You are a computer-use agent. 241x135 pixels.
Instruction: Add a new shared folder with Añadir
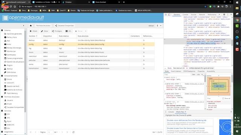pos(34,31)
